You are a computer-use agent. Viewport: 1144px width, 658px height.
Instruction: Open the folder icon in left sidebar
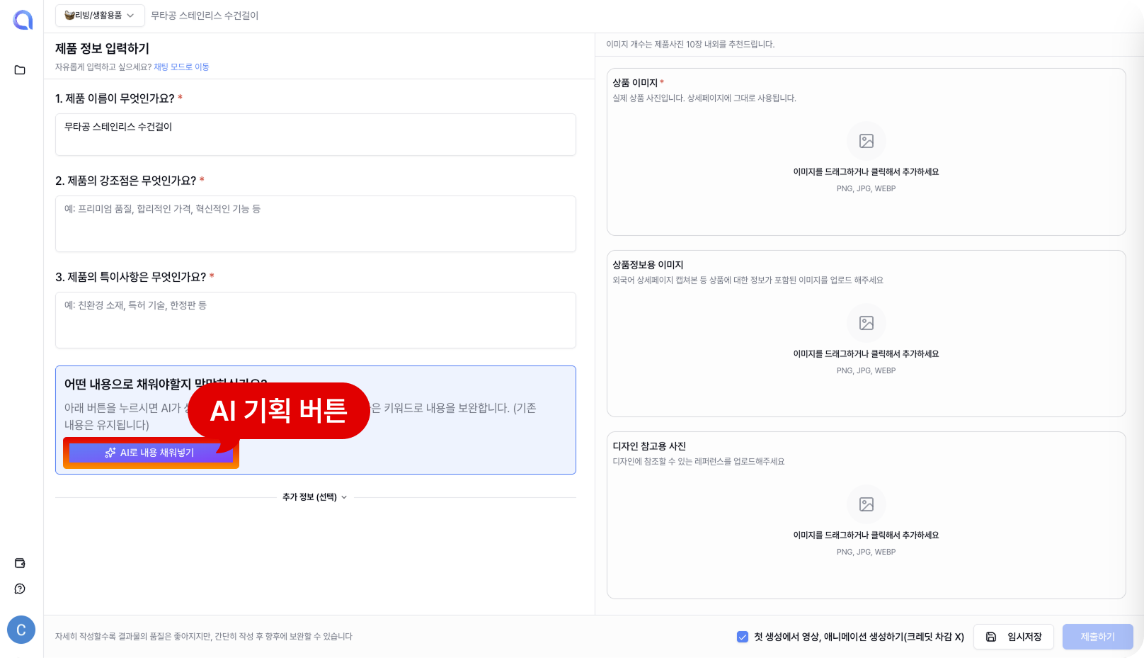point(20,70)
